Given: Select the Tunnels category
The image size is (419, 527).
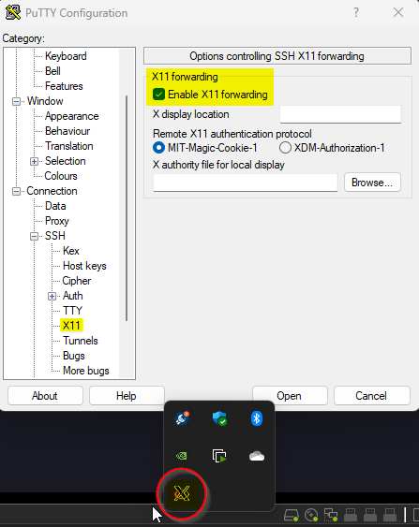Looking at the screenshot, I should coord(81,341).
